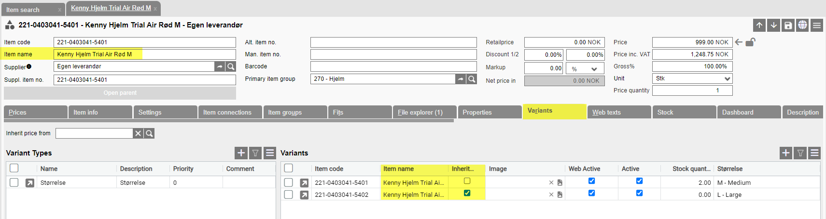The image size is (826, 219).
Task: Click the Open parent button
Action: (x=120, y=93)
